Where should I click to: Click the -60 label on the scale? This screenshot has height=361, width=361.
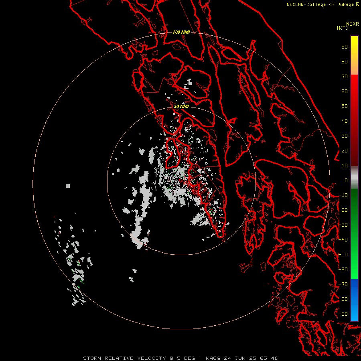click(x=343, y=270)
